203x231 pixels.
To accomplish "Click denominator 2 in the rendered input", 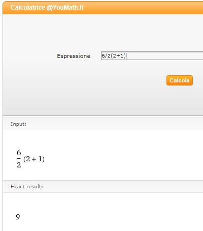I will tap(19, 165).
